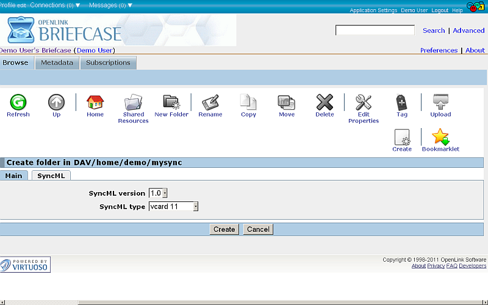Click the Delete X icon
This screenshot has width=488, height=305.
(x=325, y=102)
